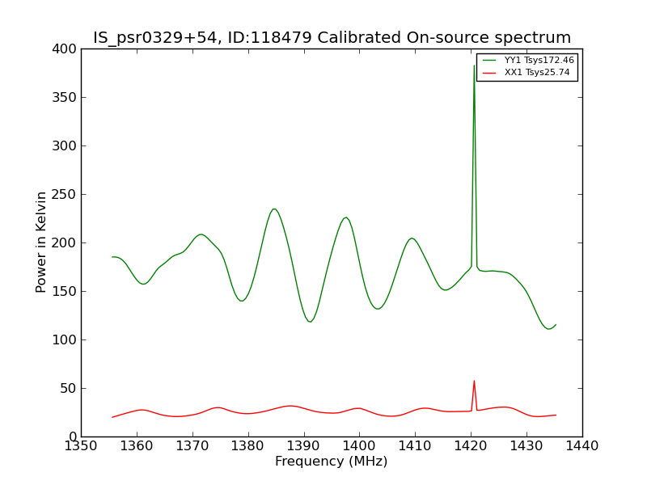Image resolution: width=647 pixels, height=485 pixels.
Task: Click the x-axis tick label 1370
Action: point(192,446)
